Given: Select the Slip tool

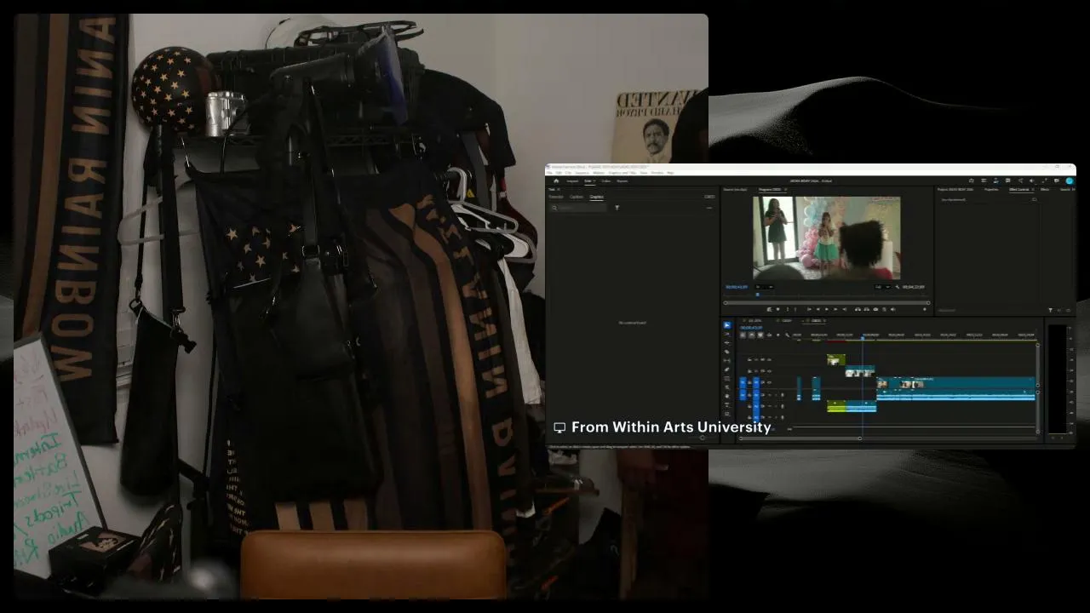Looking at the screenshot, I should (727, 360).
